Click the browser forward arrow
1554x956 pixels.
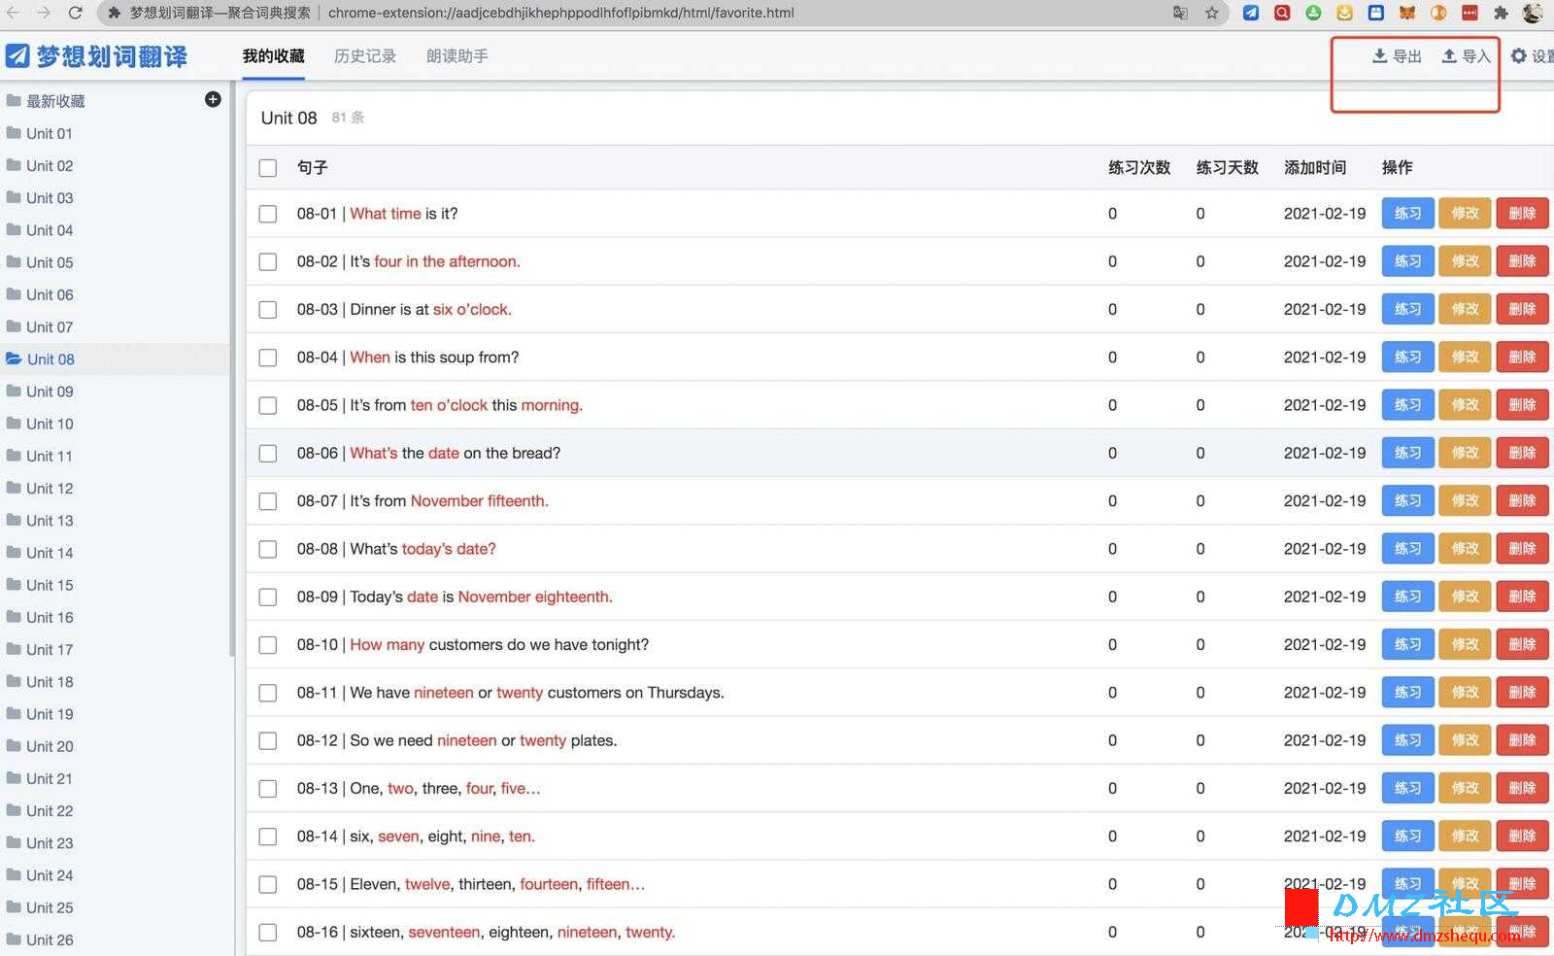coord(44,13)
